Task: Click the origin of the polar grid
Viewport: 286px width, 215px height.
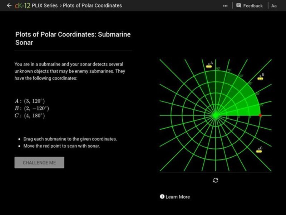Action: coord(216,115)
